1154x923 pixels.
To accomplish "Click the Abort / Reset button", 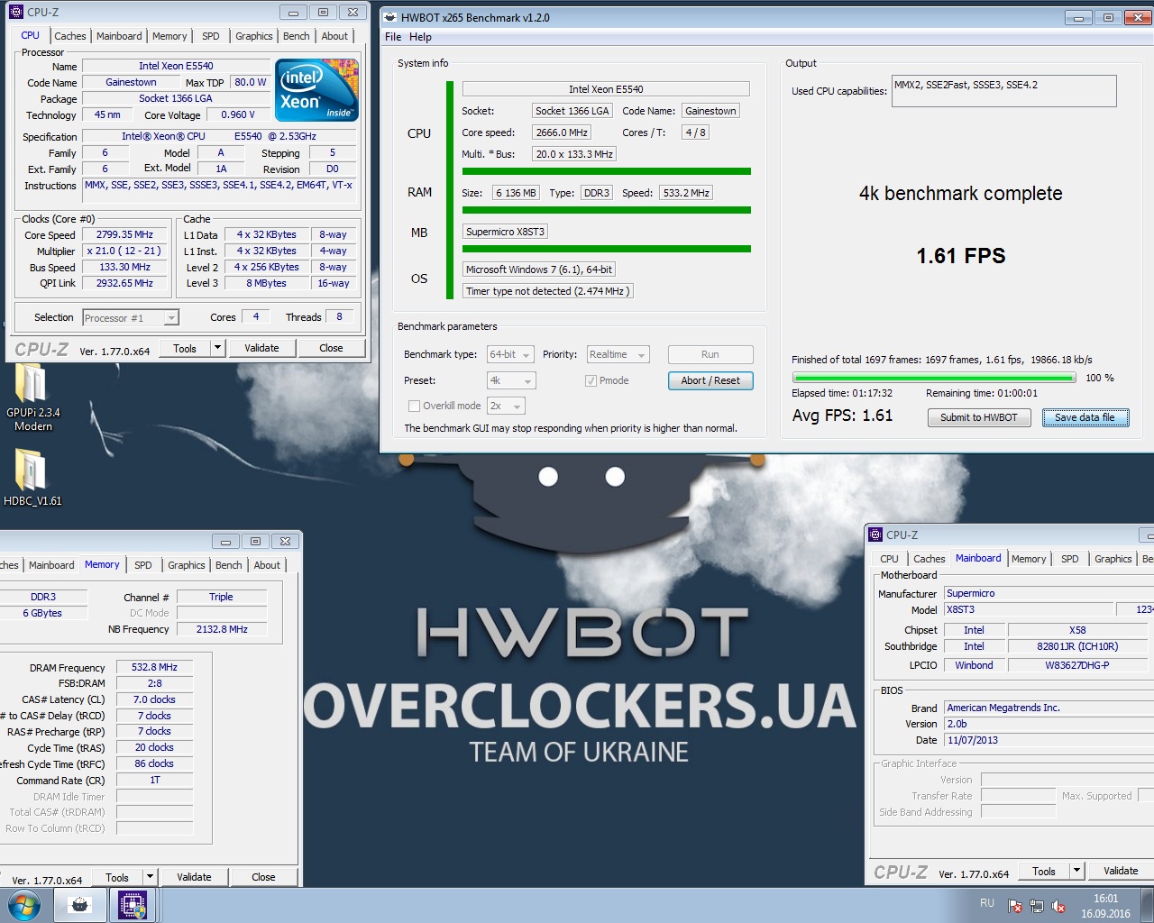I will [710, 380].
